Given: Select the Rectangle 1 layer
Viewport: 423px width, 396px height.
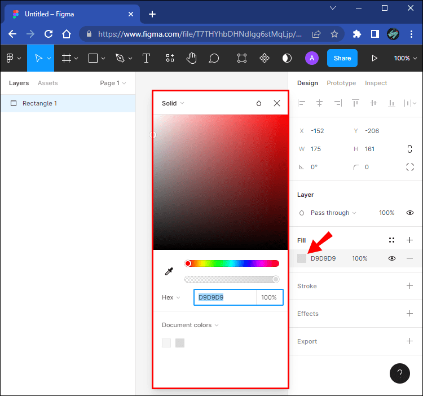Looking at the screenshot, I should (x=39, y=103).
